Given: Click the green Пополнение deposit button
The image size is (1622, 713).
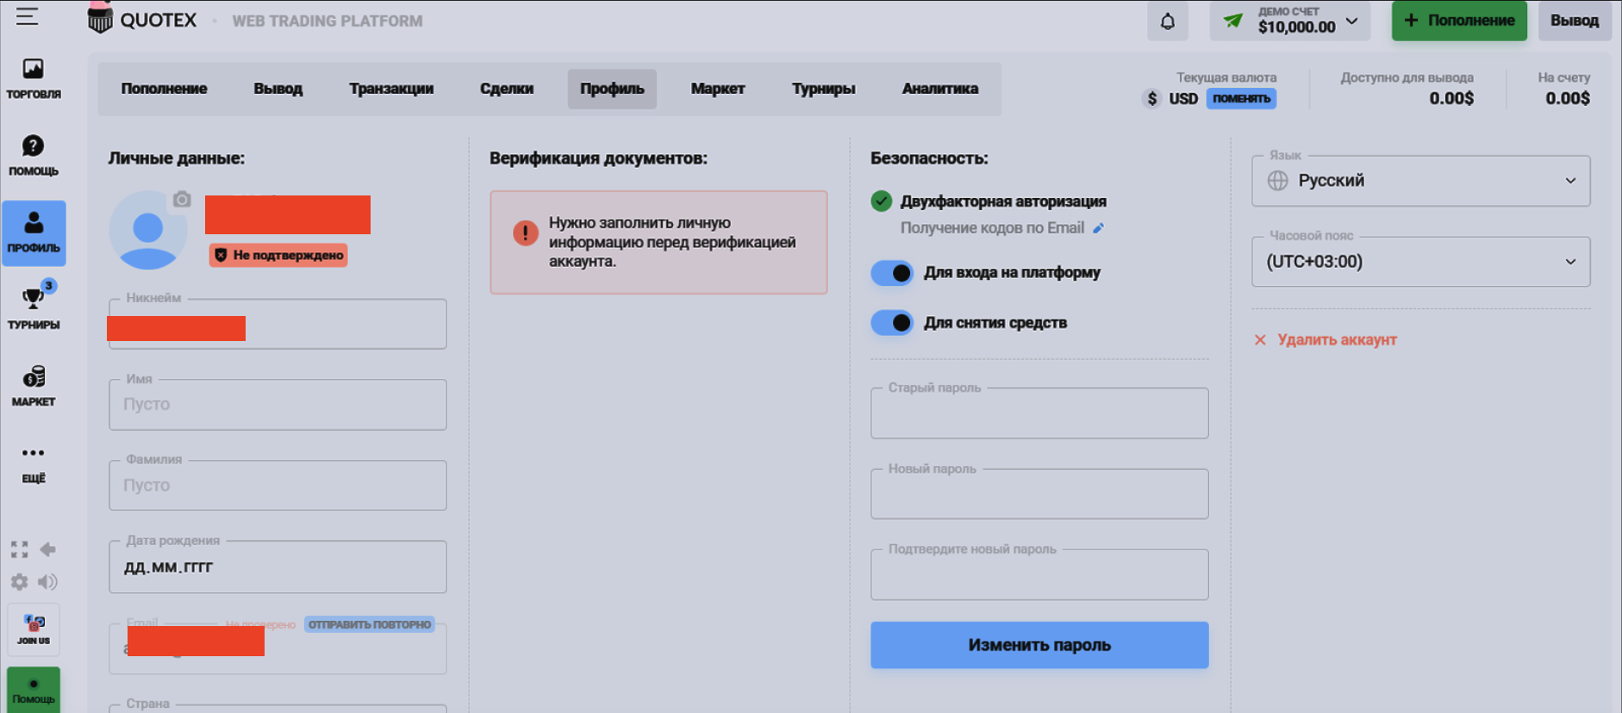Looking at the screenshot, I should click(x=1459, y=21).
